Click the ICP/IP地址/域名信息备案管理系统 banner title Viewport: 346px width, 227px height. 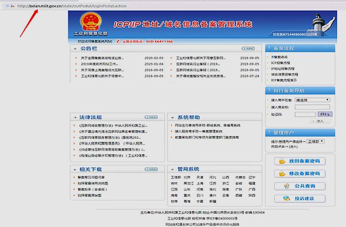pos(183,24)
